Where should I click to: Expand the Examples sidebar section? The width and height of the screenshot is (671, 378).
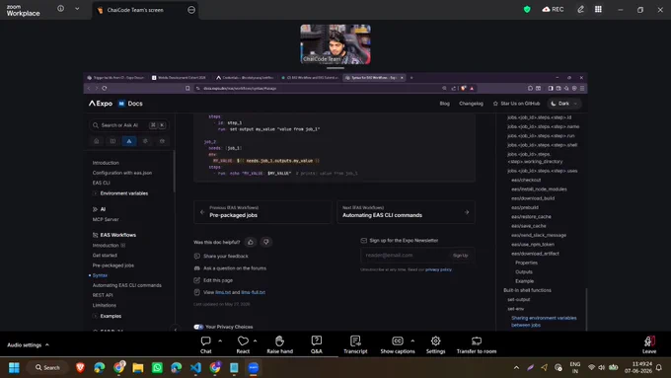(x=95, y=316)
